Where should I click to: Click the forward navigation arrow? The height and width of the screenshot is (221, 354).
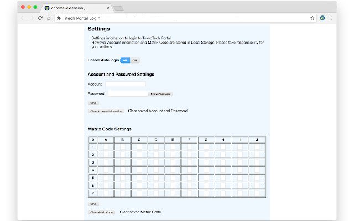[32, 18]
